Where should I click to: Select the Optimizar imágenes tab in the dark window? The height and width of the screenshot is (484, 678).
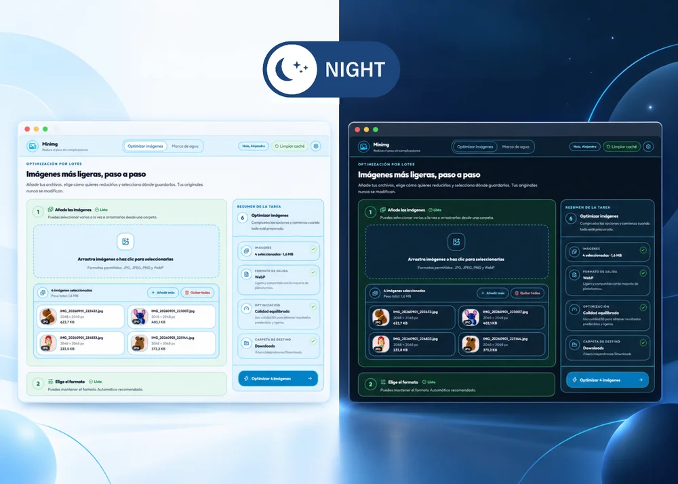475,147
